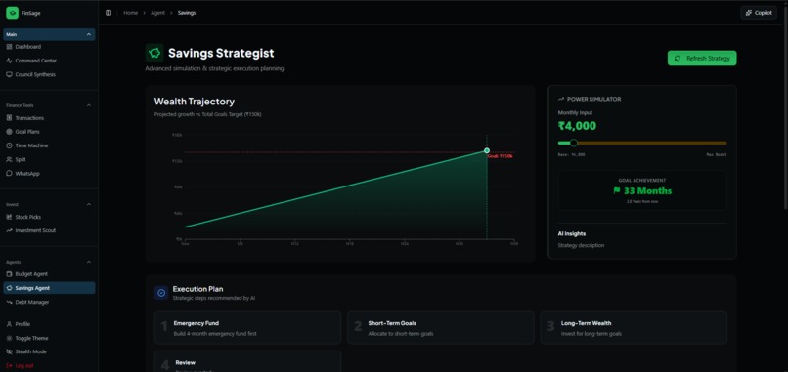788x372 pixels.
Task: Click the Transactions icon
Action: click(x=9, y=118)
